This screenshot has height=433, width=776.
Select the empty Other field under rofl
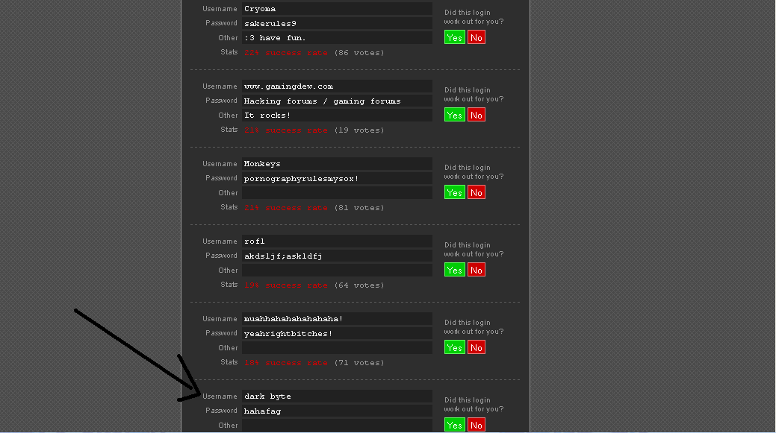(x=337, y=271)
